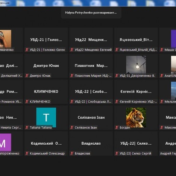This screenshot has height=176, width=176.
Task: Click the Запорожченко name label
Action: pyautogui.click(x=10, y=153)
